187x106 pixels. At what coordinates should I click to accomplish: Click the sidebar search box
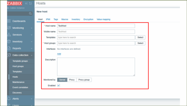(20, 14)
